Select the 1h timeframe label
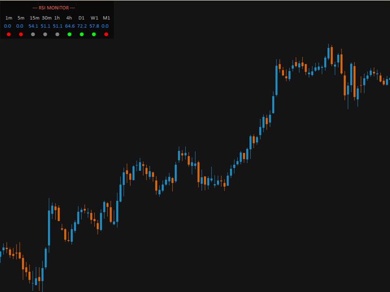This screenshot has width=390, height=292. click(x=57, y=18)
